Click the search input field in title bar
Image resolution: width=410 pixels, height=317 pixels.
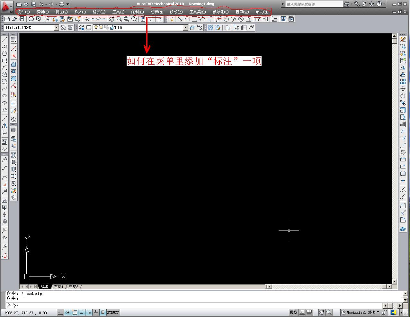(x=314, y=4)
